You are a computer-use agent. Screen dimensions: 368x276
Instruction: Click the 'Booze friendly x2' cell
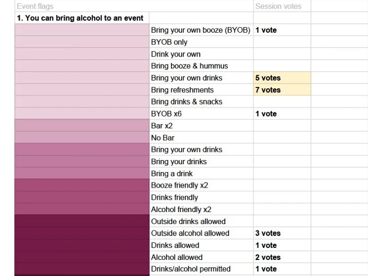point(201,185)
